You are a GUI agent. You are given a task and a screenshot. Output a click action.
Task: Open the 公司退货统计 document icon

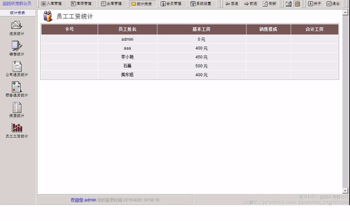point(17,66)
